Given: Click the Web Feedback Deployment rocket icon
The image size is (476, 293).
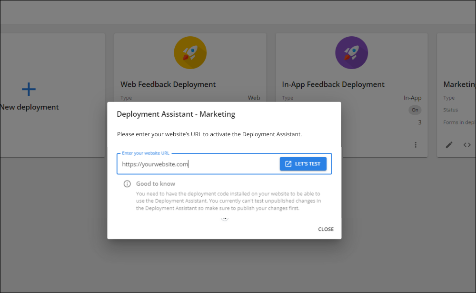Looking at the screenshot, I should tap(190, 52).
